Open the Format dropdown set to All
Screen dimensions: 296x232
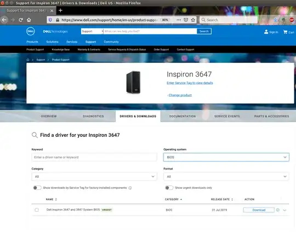pos(226,177)
